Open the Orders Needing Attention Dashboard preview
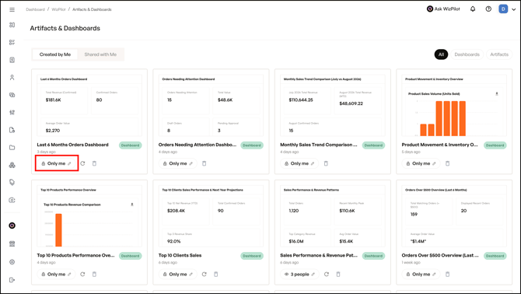Image resolution: width=521 pixels, height=294 pixels. [211, 105]
